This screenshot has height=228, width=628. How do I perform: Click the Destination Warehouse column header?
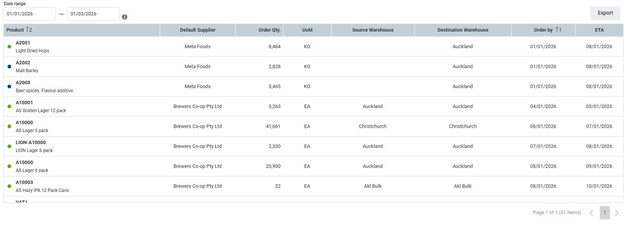pyautogui.click(x=463, y=30)
